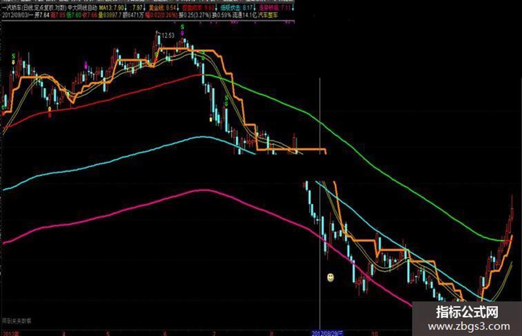Image resolution: width=522 pixels, height=336 pixels.
Task: Click the 一汽轿车 stock title
Action: pyautogui.click(x=11, y=8)
